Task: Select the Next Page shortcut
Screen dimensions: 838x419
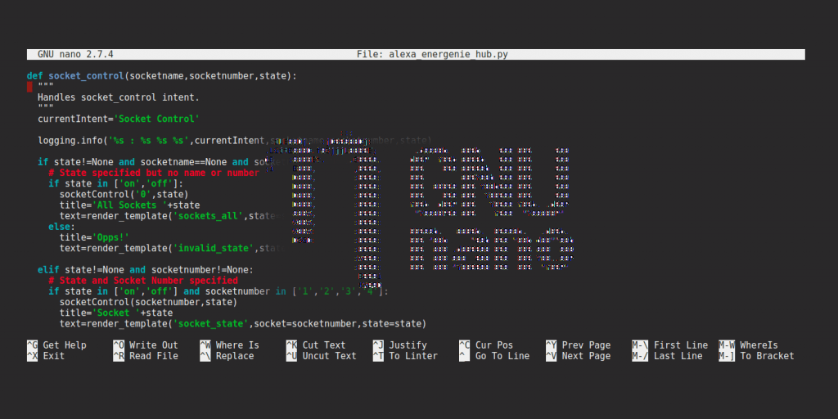Action: pos(586,356)
